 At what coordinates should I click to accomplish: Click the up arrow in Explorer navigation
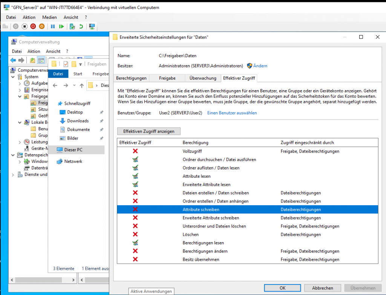click(82, 86)
